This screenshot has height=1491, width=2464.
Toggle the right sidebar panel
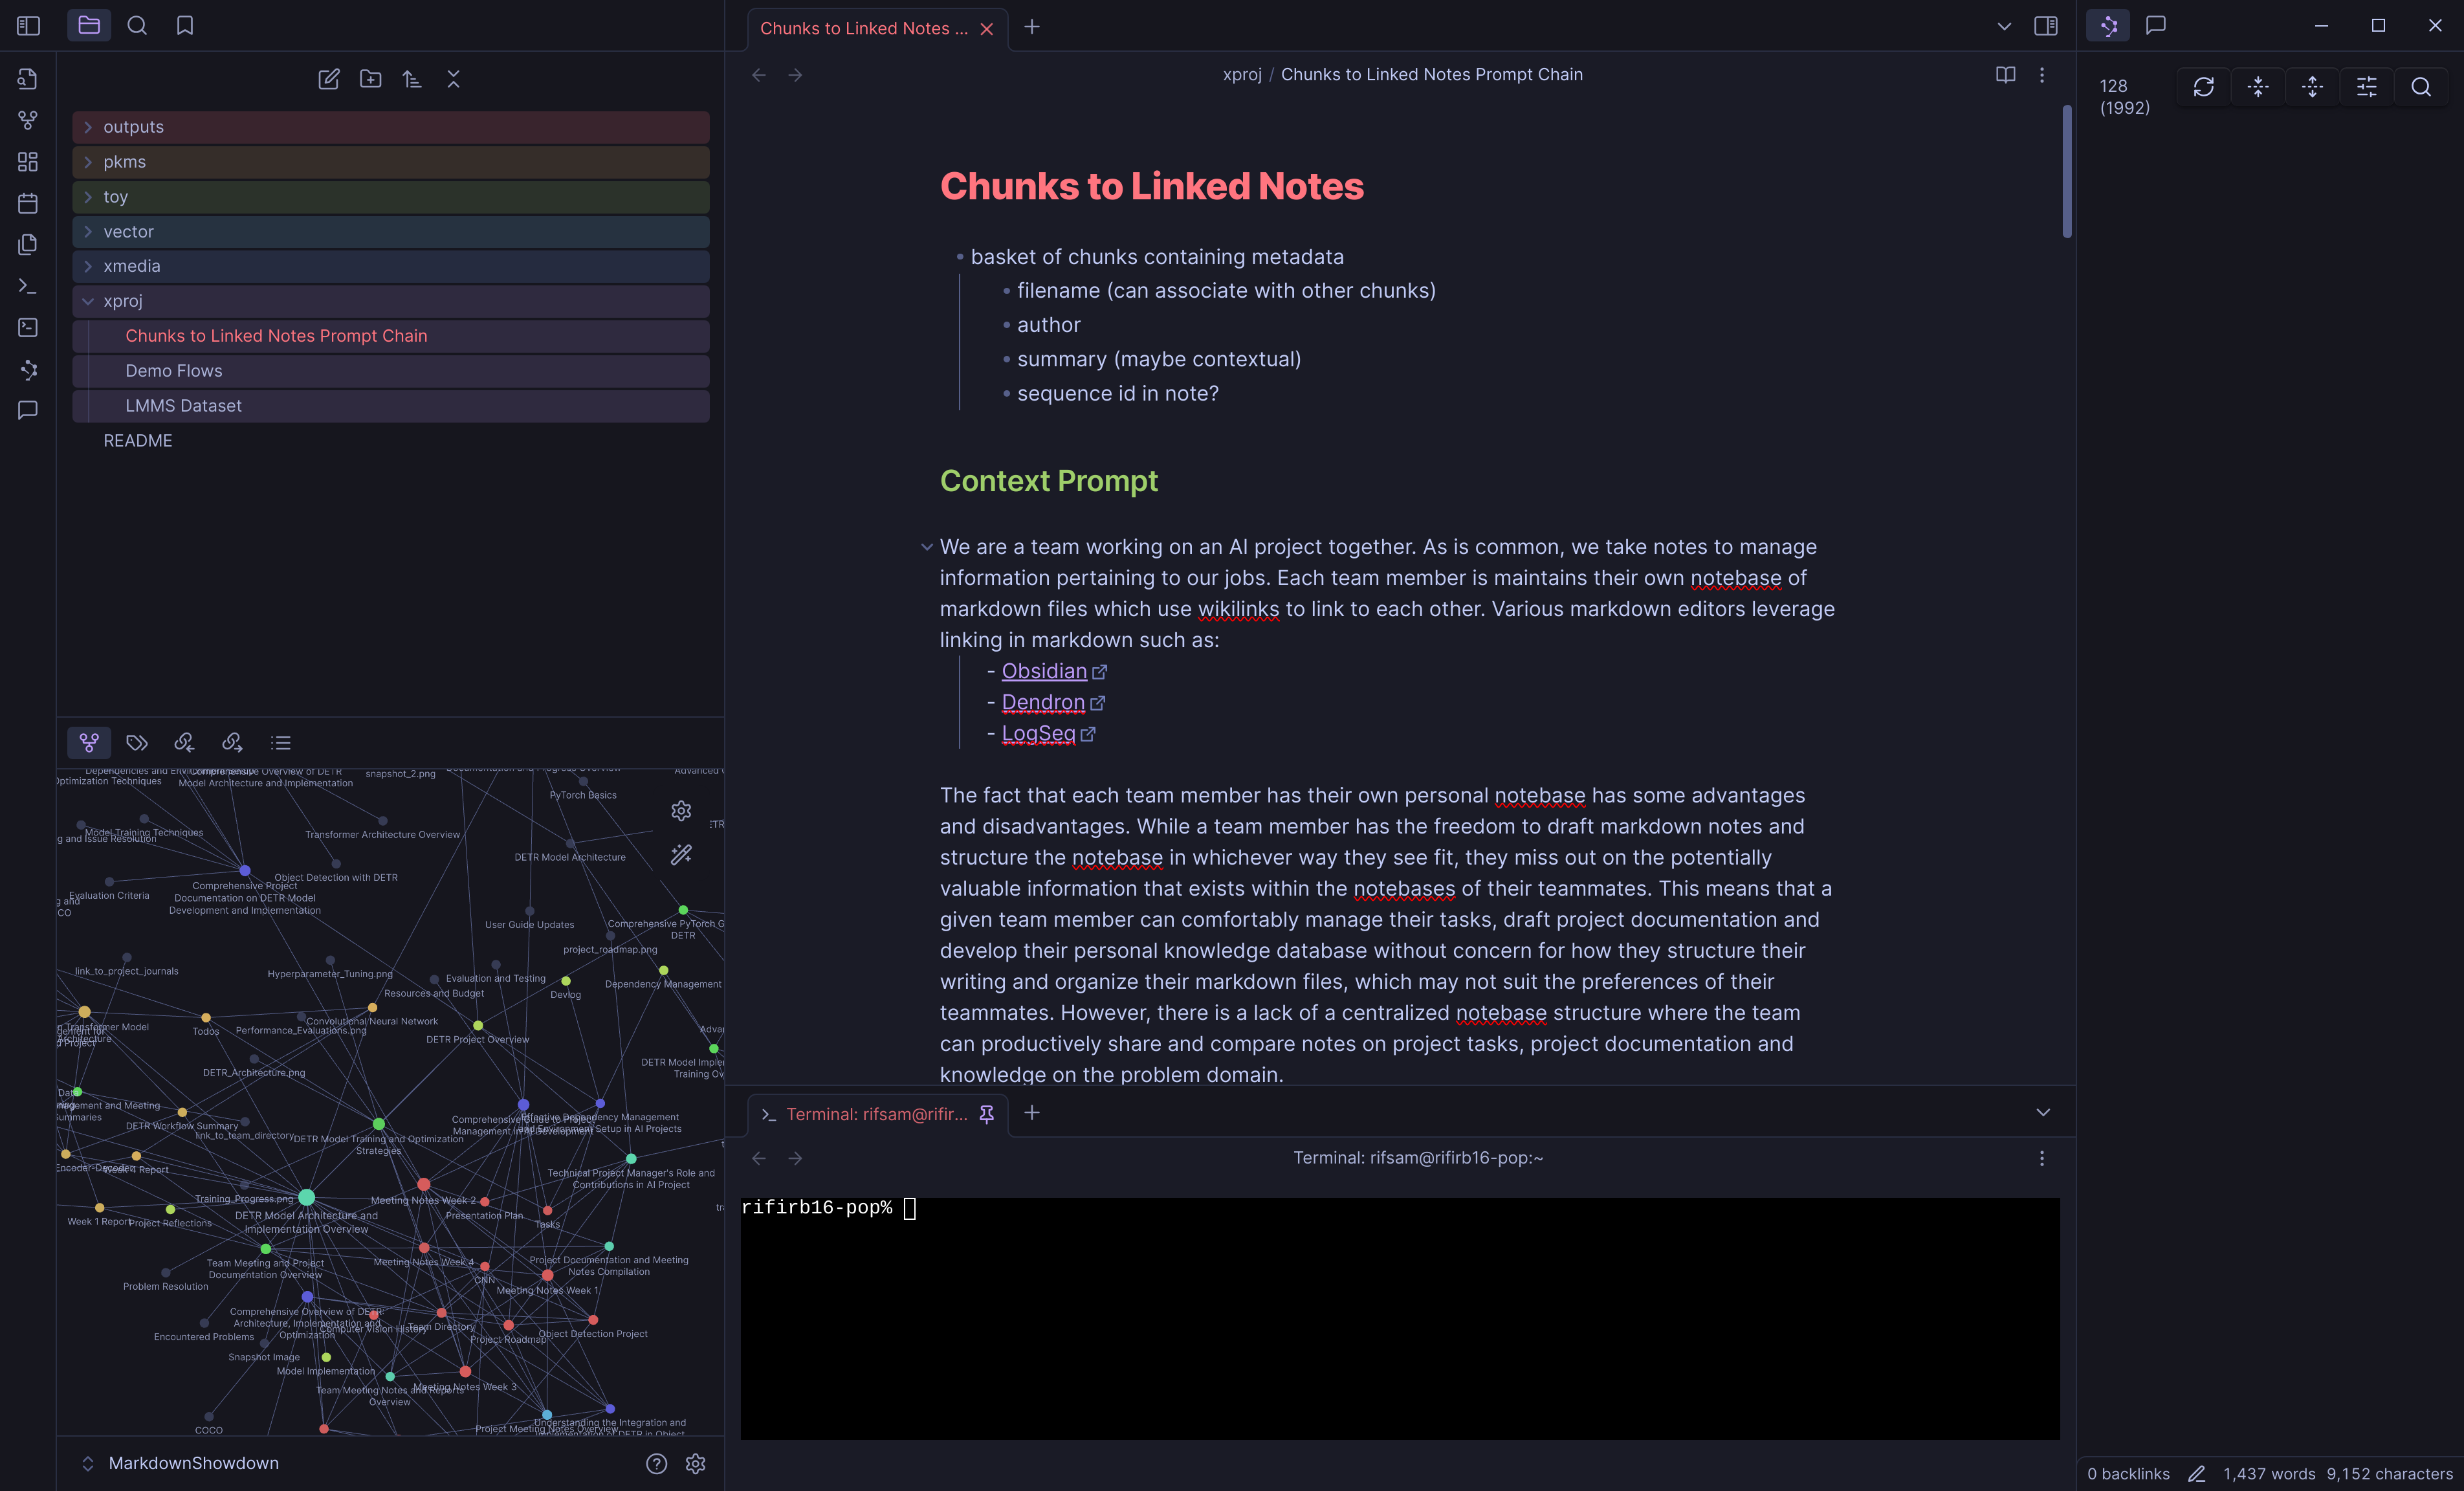click(2045, 26)
